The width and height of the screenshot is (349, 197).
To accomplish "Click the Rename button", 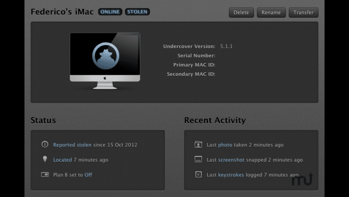I will [x=271, y=12].
